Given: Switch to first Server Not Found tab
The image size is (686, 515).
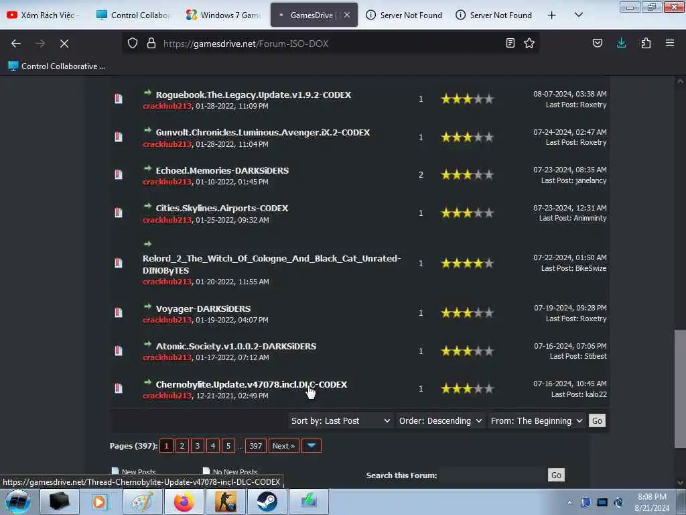Looking at the screenshot, I should pos(404,15).
